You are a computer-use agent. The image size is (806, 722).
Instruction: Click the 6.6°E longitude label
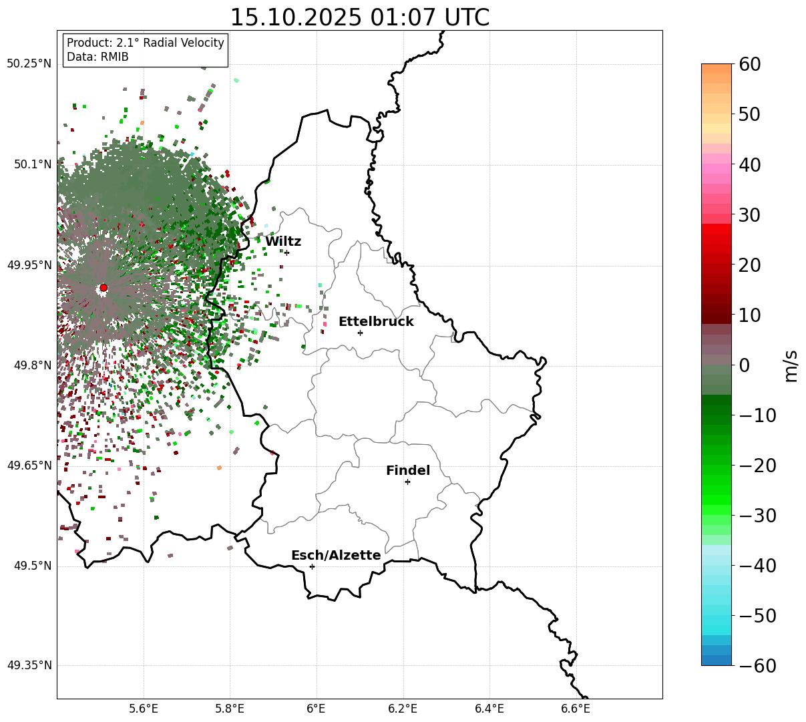(576, 709)
